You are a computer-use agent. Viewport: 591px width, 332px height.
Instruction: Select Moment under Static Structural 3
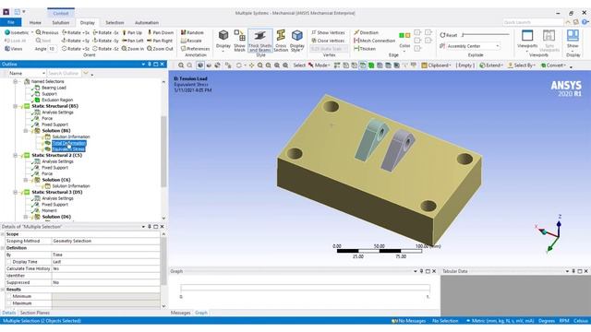(49, 210)
